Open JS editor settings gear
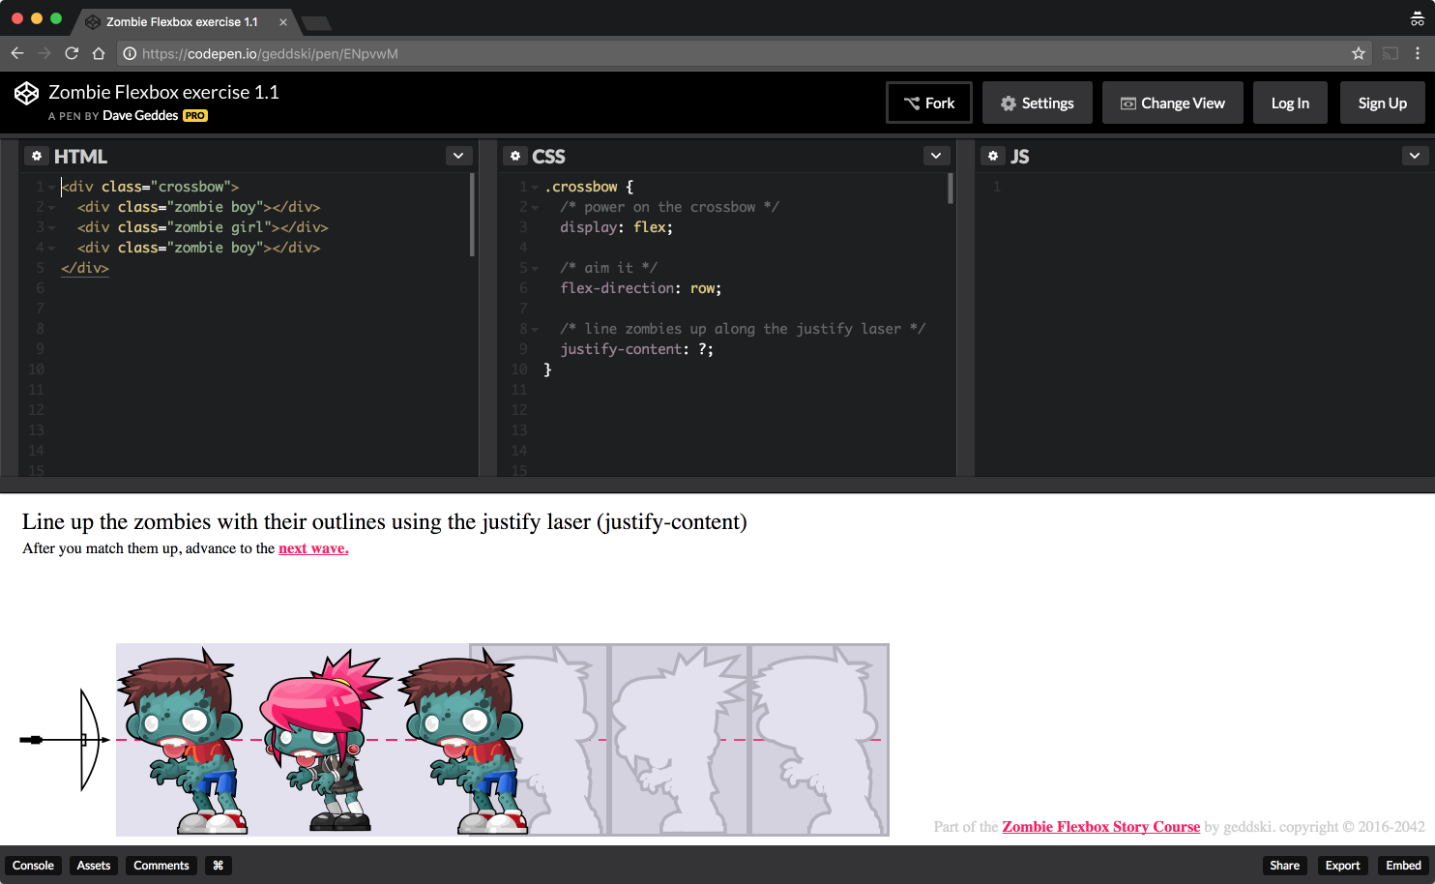 tap(993, 156)
